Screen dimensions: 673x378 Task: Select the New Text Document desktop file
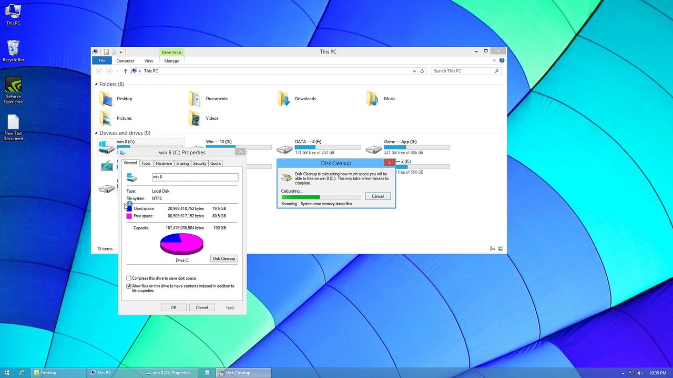pyautogui.click(x=13, y=128)
